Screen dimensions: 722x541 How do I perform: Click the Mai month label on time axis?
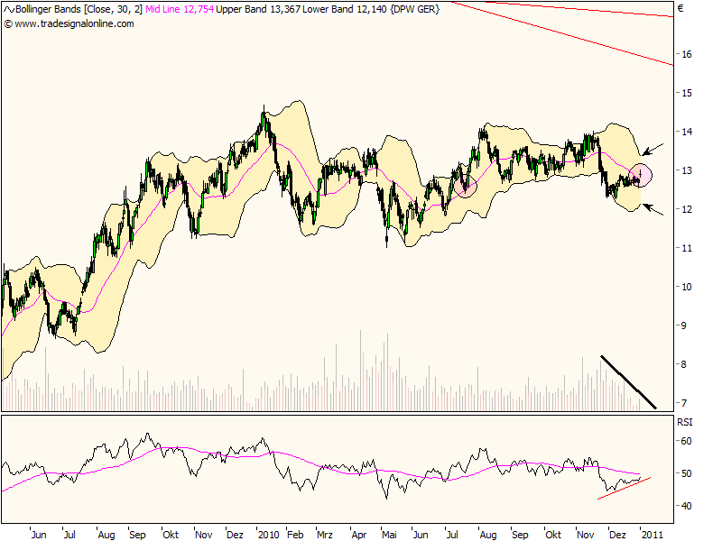pyautogui.click(x=389, y=534)
